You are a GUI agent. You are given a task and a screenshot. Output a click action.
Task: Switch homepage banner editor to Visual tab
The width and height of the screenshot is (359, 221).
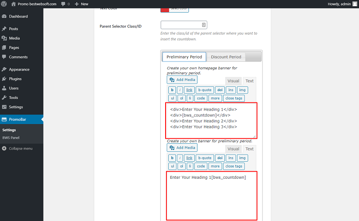(x=233, y=81)
